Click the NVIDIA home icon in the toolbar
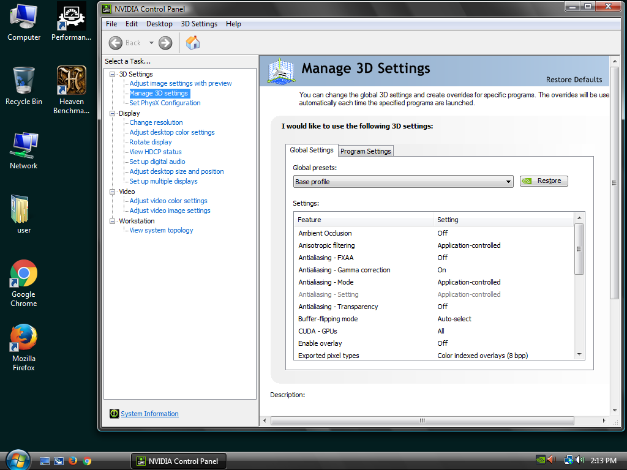 pos(192,43)
